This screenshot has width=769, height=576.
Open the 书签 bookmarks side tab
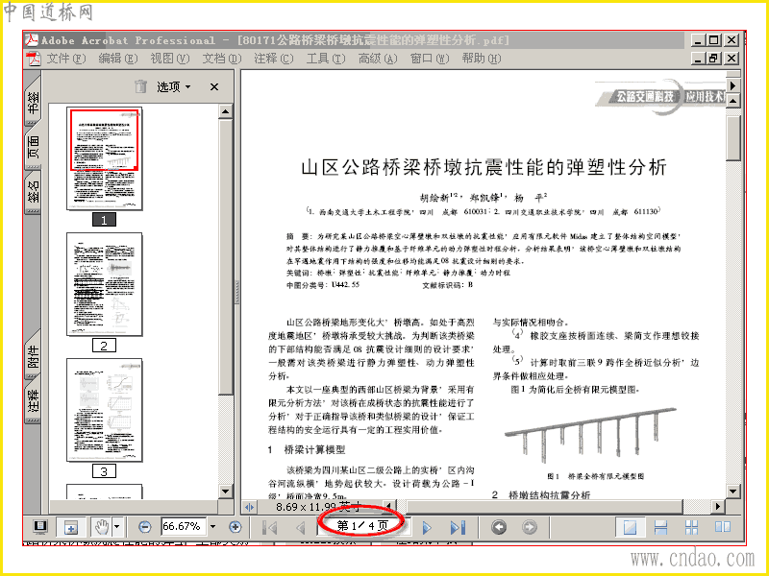(33, 102)
